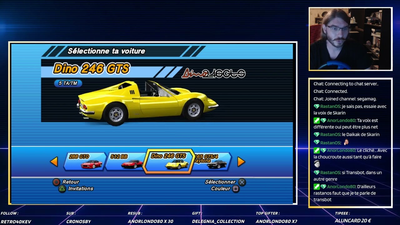
Task: Click the gem badge beside RastanOS 'je sais pas'
Action: pyautogui.click(x=317, y=106)
